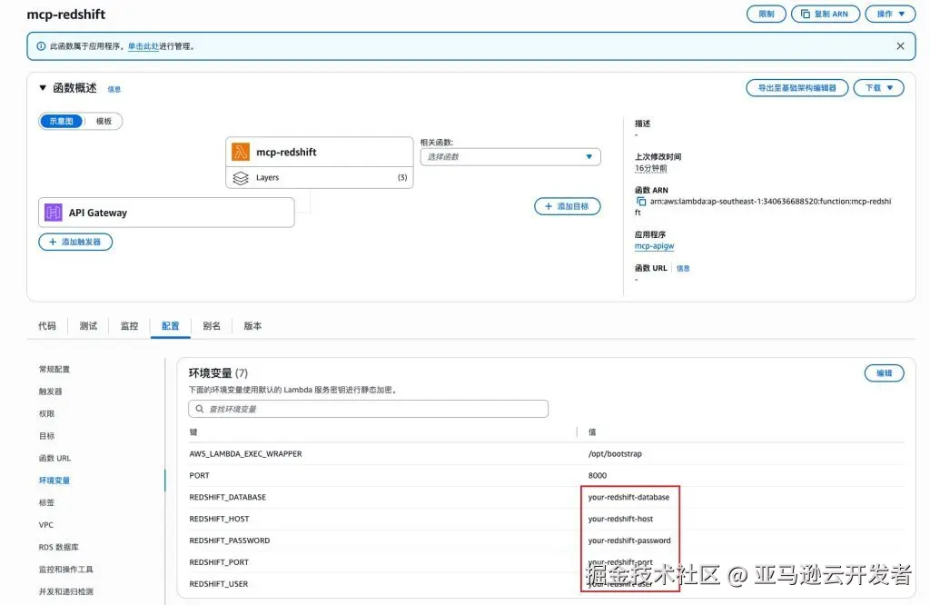Switch to the 示意图 diagram view
Viewport: 930px width, 605px height.
coord(61,121)
